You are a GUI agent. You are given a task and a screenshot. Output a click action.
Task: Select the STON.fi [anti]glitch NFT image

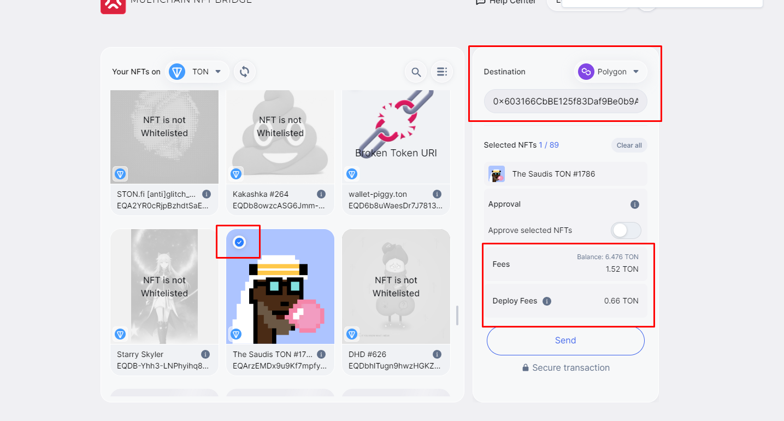pyautogui.click(x=164, y=137)
